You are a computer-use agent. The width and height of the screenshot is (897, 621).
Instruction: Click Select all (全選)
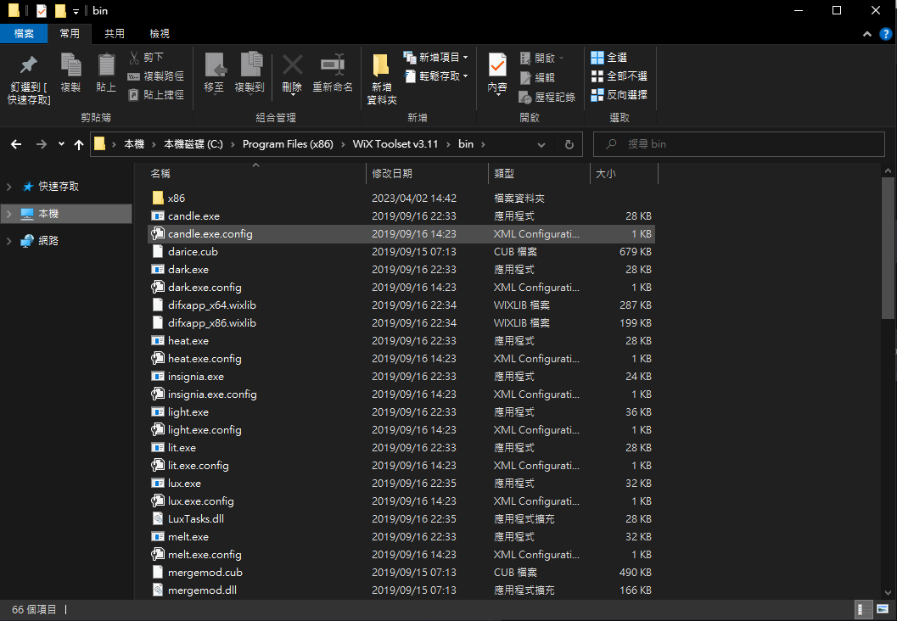pos(608,57)
